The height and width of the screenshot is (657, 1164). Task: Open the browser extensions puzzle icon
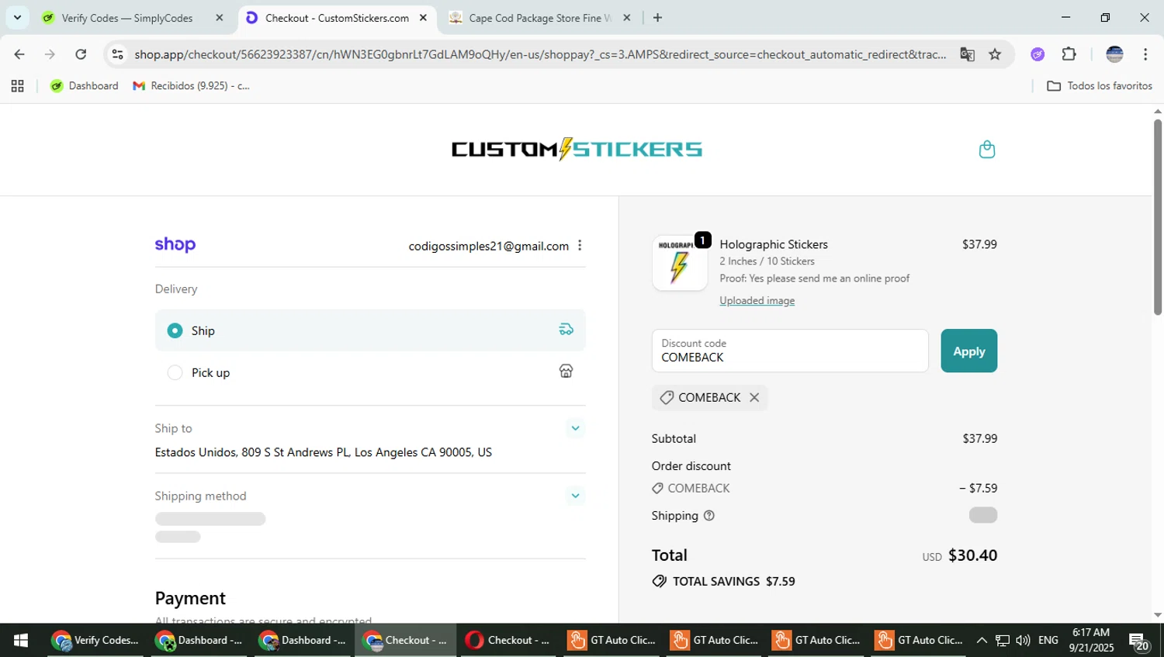pos(1069,54)
